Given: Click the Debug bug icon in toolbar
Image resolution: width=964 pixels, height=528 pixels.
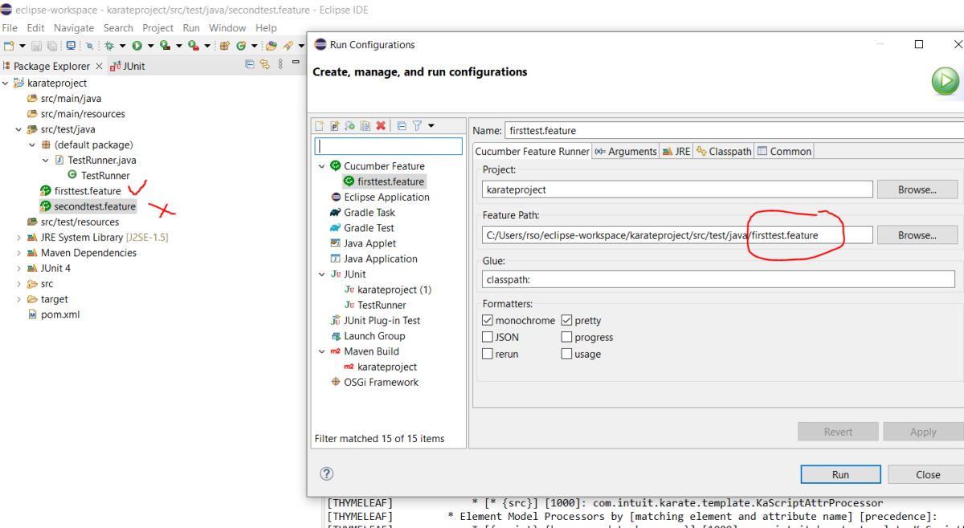Looking at the screenshot, I should (x=109, y=46).
